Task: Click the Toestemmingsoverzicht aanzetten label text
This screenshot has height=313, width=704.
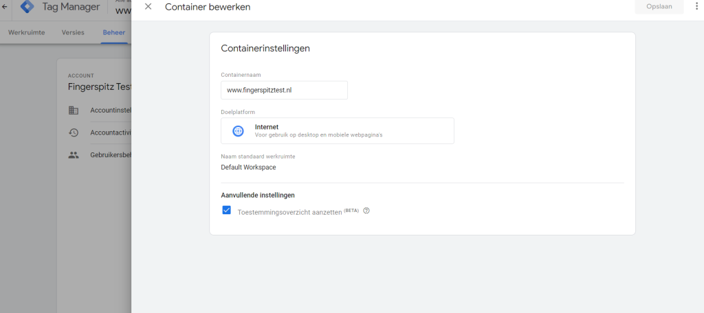Action: coord(289,213)
